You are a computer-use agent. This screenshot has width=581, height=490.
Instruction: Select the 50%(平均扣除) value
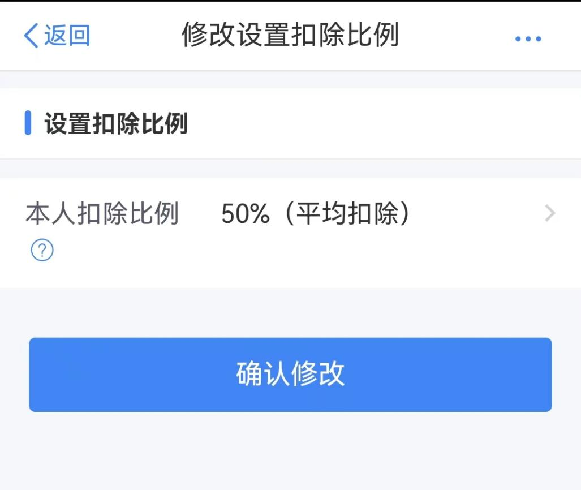tap(315, 214)
